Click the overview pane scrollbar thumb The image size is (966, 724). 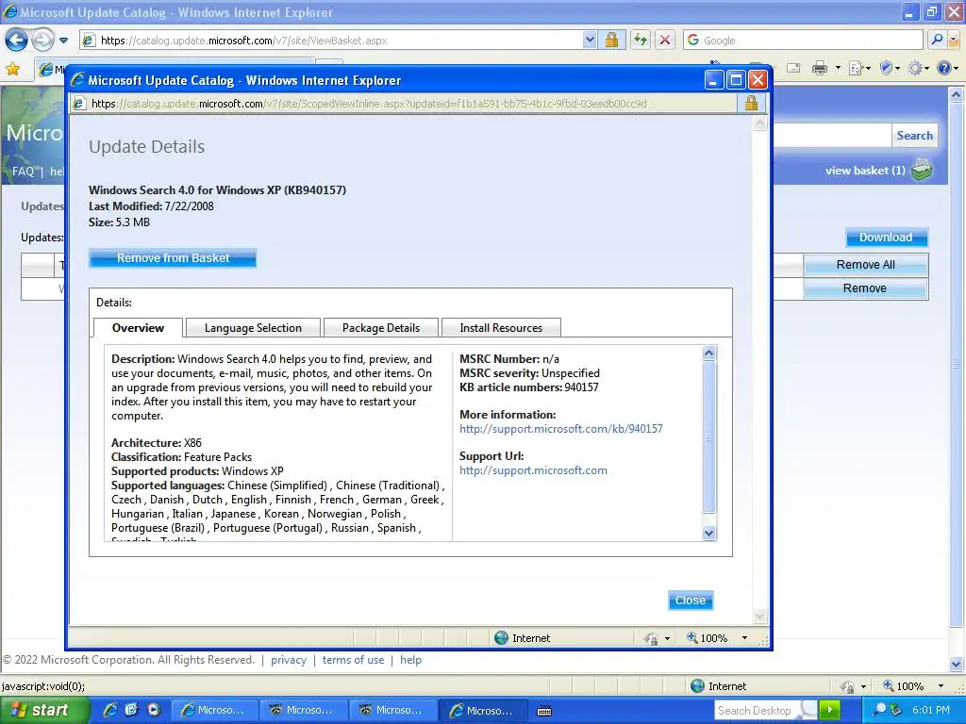[708, 437]
